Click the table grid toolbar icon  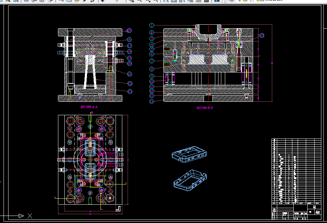point(206,1)
